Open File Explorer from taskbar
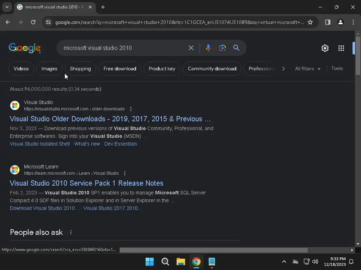 coord(181,262)
